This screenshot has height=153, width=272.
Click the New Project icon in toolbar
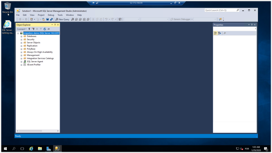(31, 19)
